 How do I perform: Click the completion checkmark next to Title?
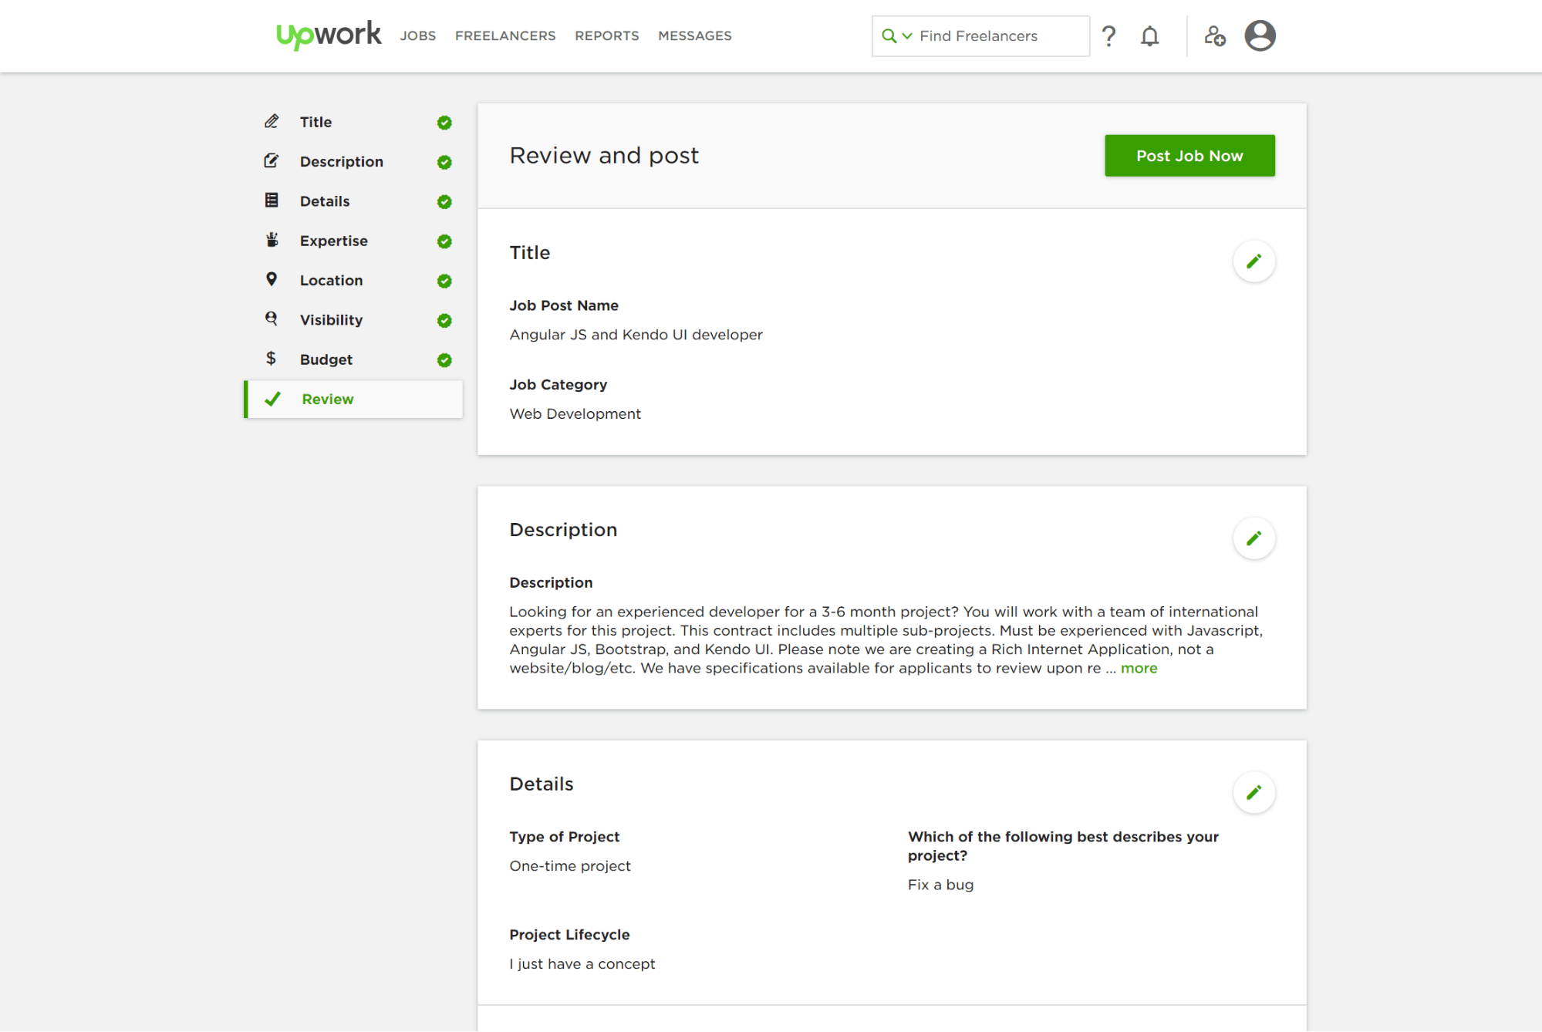coord(444,122)
